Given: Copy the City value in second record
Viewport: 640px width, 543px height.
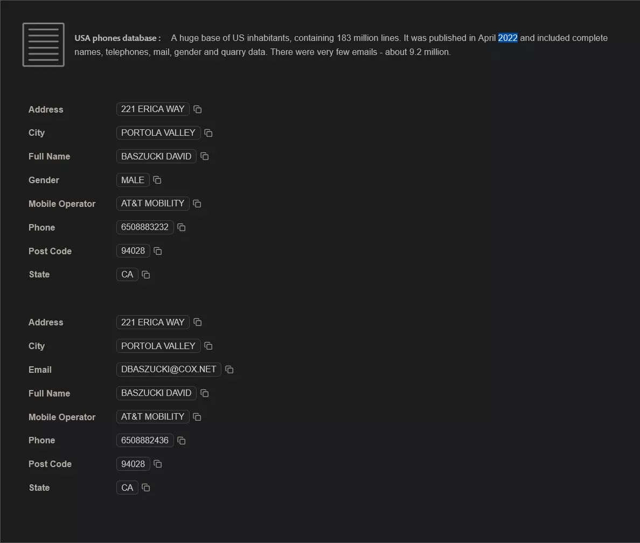Looking at the screenshot, I should point(208,346).
